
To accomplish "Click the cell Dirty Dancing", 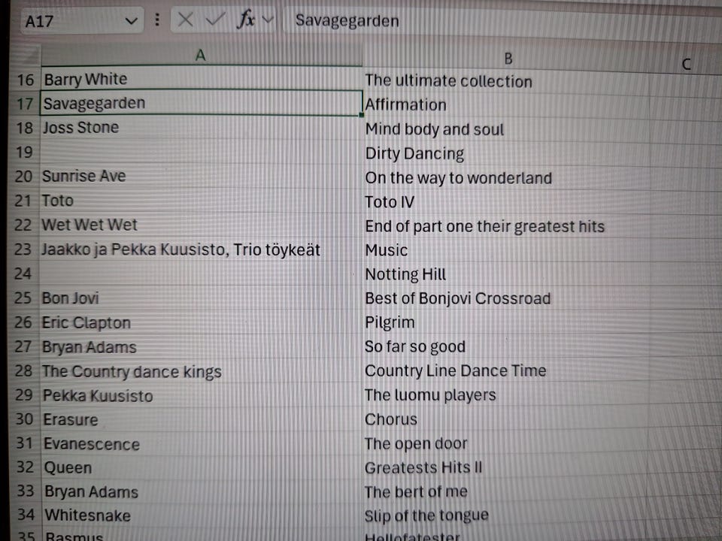I will [506, 153].
